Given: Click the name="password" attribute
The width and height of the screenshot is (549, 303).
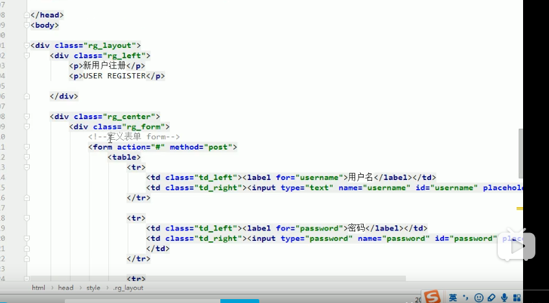Looking at the screenshot, I should tap(393, 238).
